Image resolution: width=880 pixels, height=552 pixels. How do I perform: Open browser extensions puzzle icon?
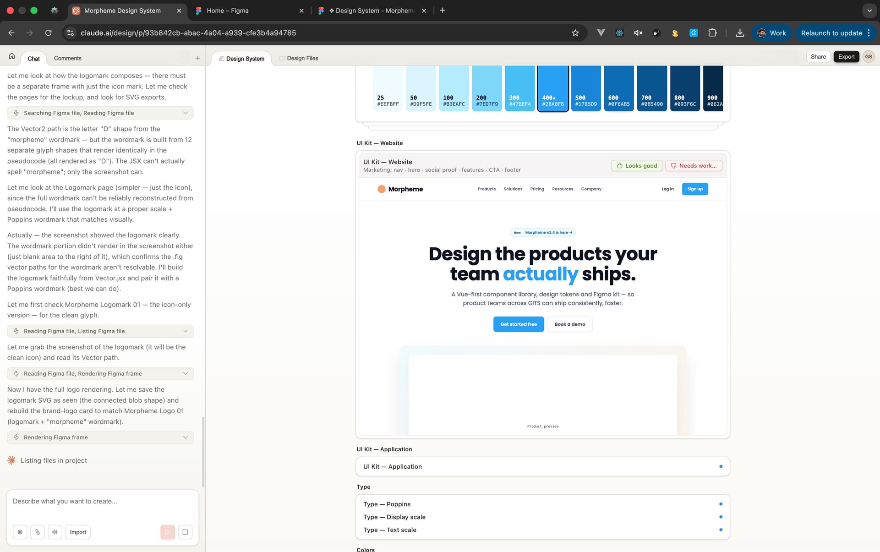coord(712,33)
